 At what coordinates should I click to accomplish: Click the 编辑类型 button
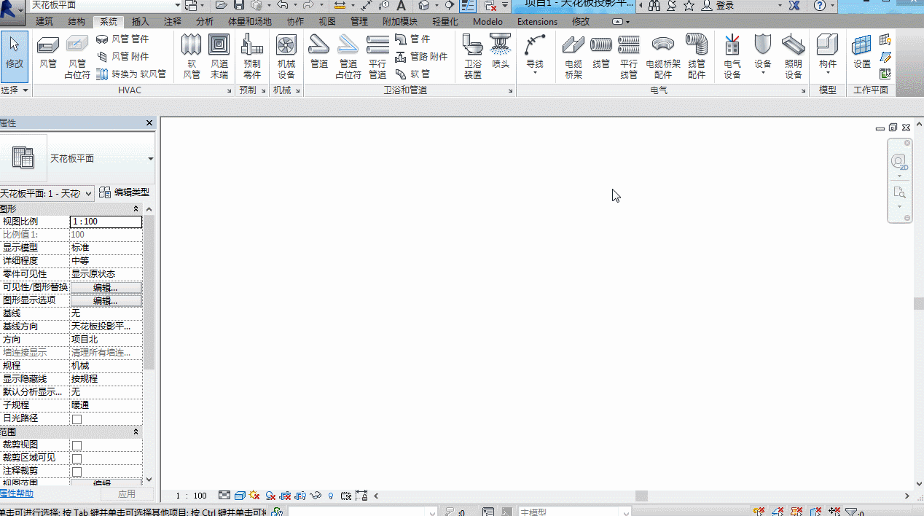coord(125,192)
